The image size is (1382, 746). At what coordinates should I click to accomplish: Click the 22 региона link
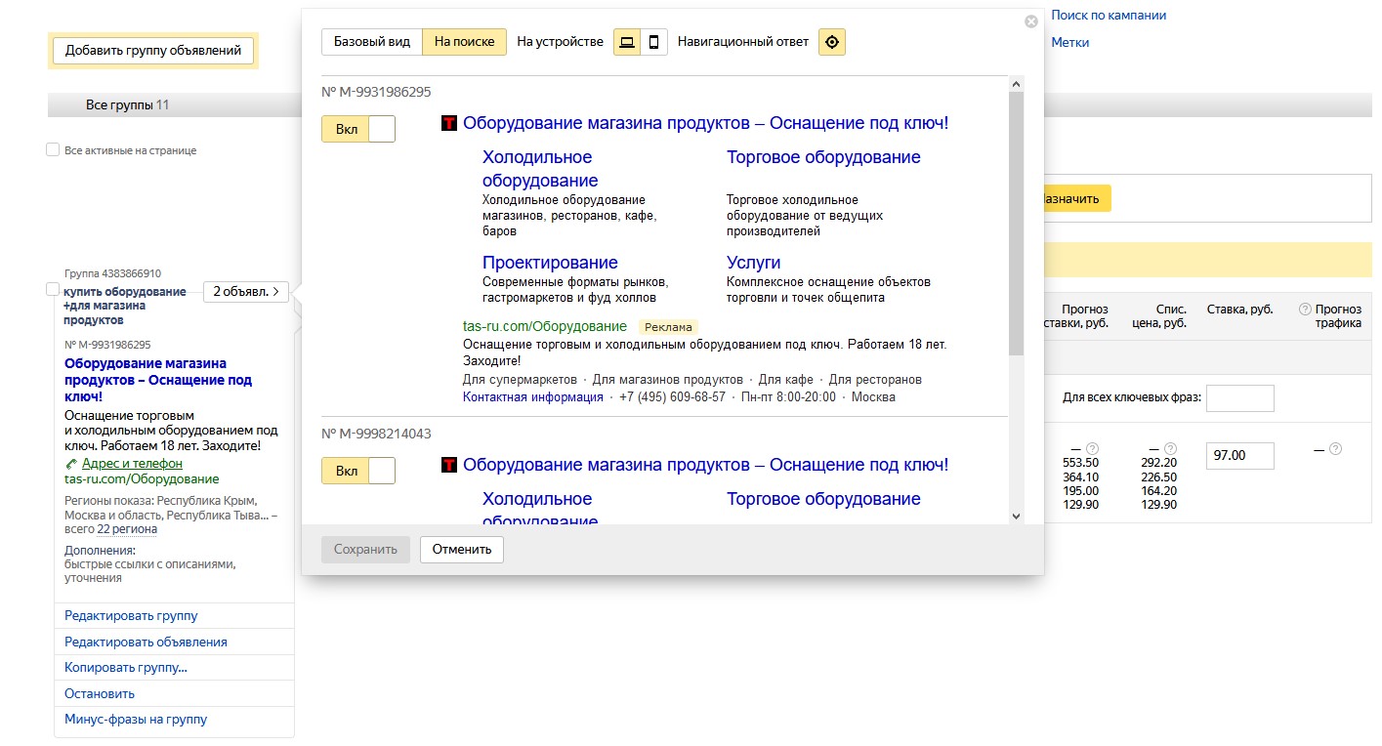click(127, 529)
